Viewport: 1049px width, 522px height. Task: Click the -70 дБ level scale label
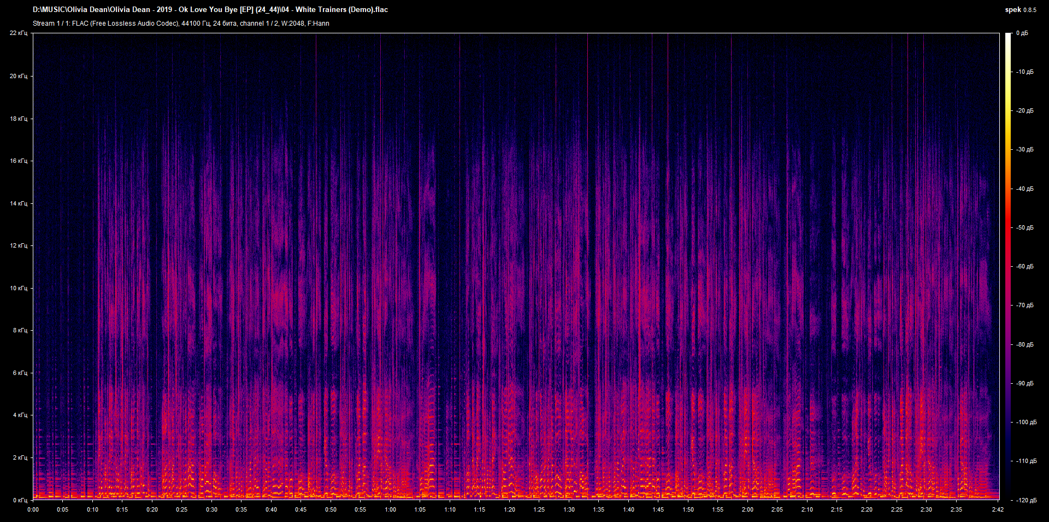(x=1025, y=306)
